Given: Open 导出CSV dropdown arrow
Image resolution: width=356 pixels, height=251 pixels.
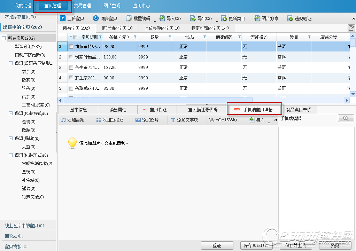Looking at the screenshot, I should pos(217,22).
